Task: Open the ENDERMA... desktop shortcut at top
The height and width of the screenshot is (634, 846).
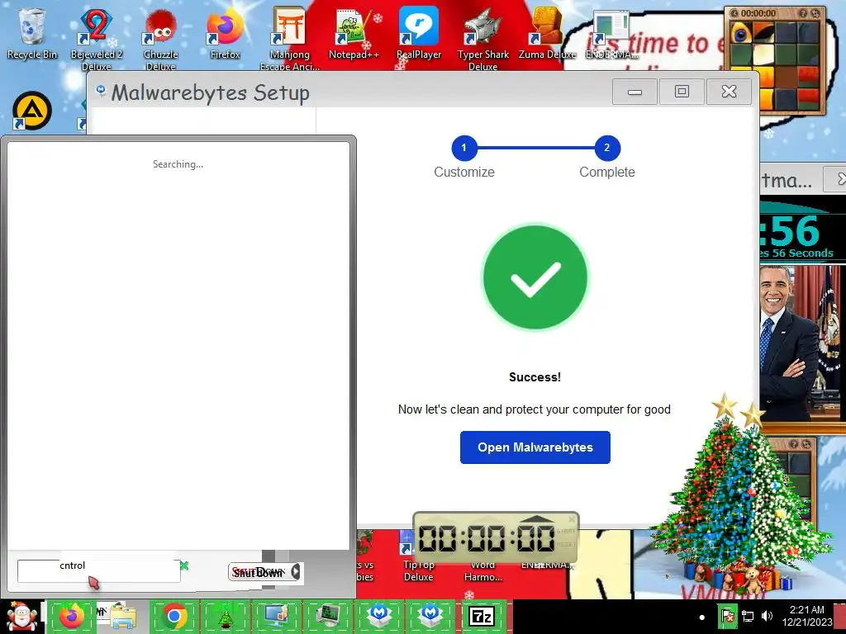Action: click(x=612, y=33)
